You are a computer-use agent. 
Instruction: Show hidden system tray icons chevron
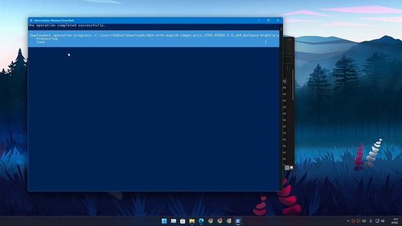[348, 221]
